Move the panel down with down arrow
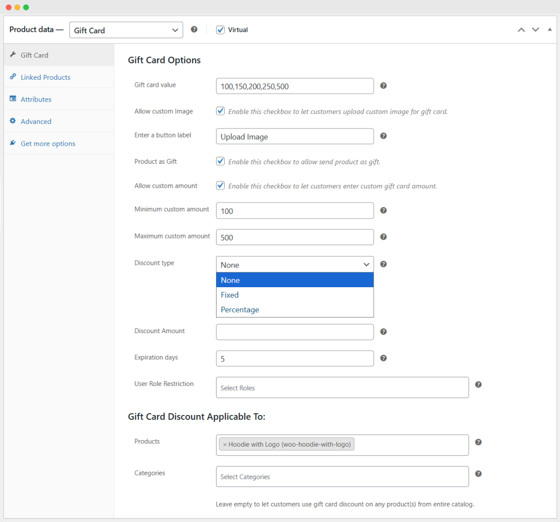The image size is (560, 522). point(535,29)
